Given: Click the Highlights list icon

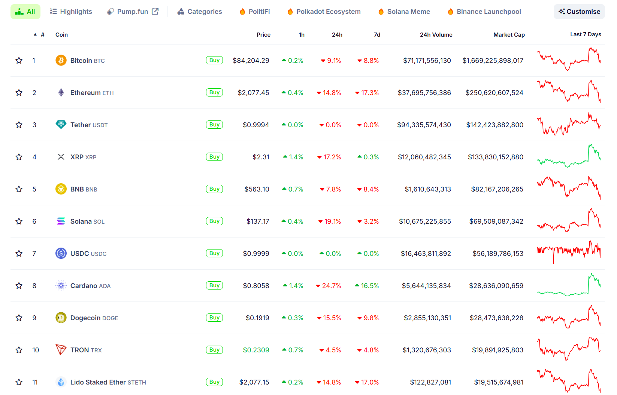Looking at the screenshot, I should tap(54, 12).
